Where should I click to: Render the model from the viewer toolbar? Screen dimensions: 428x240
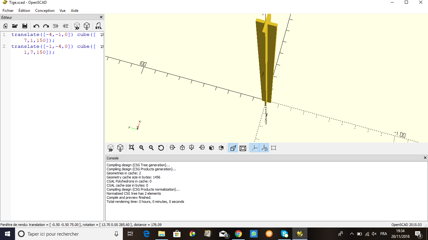point(120,148)
